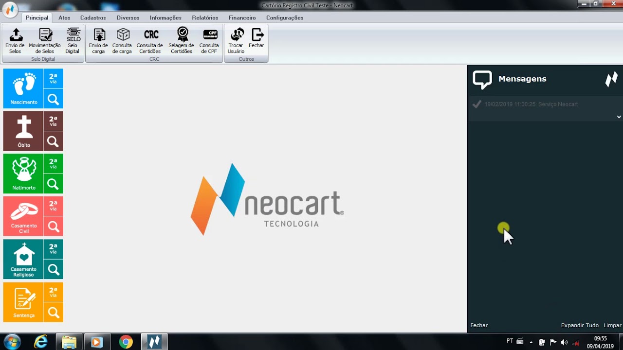Viewport: 623px width, 350px height.
Task: Open Movimentação de Selos
Action: point(45,41)
